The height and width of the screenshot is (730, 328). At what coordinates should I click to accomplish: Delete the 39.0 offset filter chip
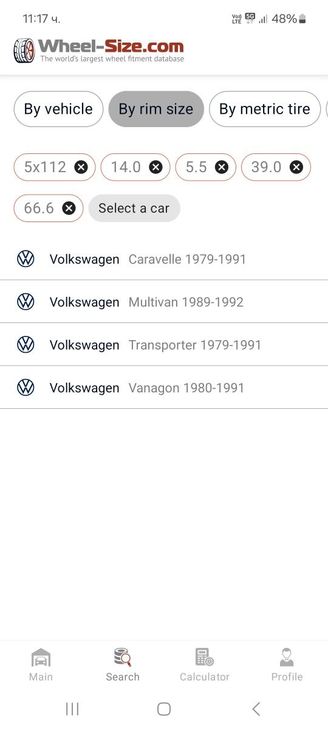[296, 167]
